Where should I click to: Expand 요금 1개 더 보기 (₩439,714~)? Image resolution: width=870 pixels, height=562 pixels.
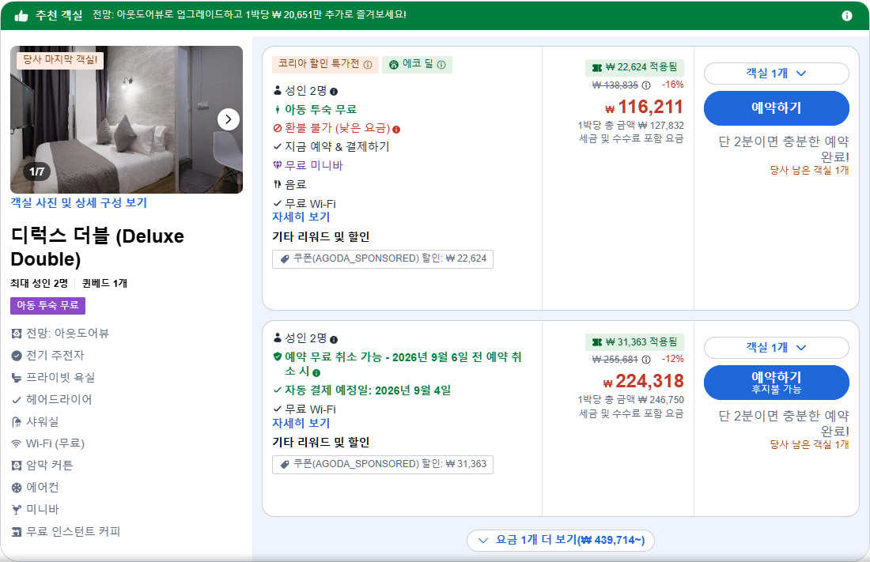561,541
